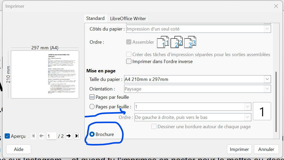Enable Imprimer dans l'ordre inverse
284x160 pixels.
(129, 62)
